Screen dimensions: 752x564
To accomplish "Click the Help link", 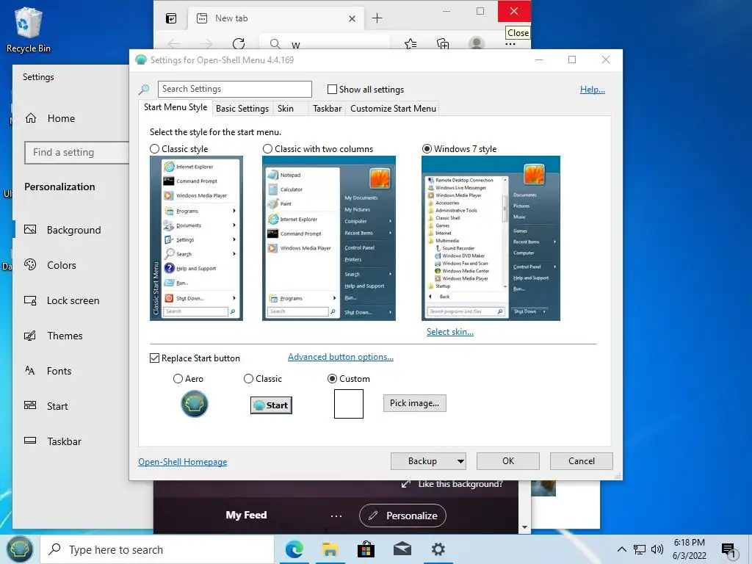I will click(593, 89).
